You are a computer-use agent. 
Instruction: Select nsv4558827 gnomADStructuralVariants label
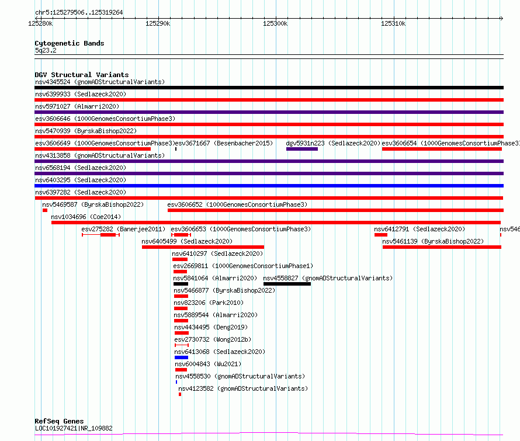coord(328,278)
